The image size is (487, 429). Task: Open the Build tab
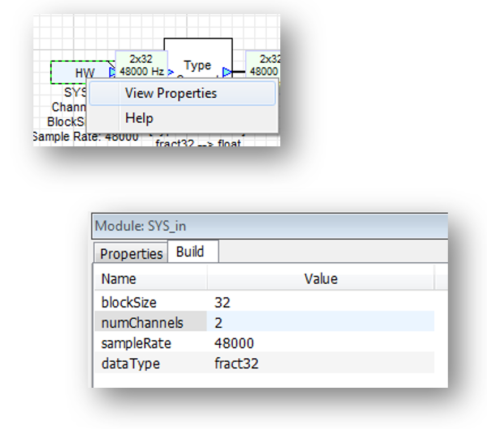pos(193,252)
